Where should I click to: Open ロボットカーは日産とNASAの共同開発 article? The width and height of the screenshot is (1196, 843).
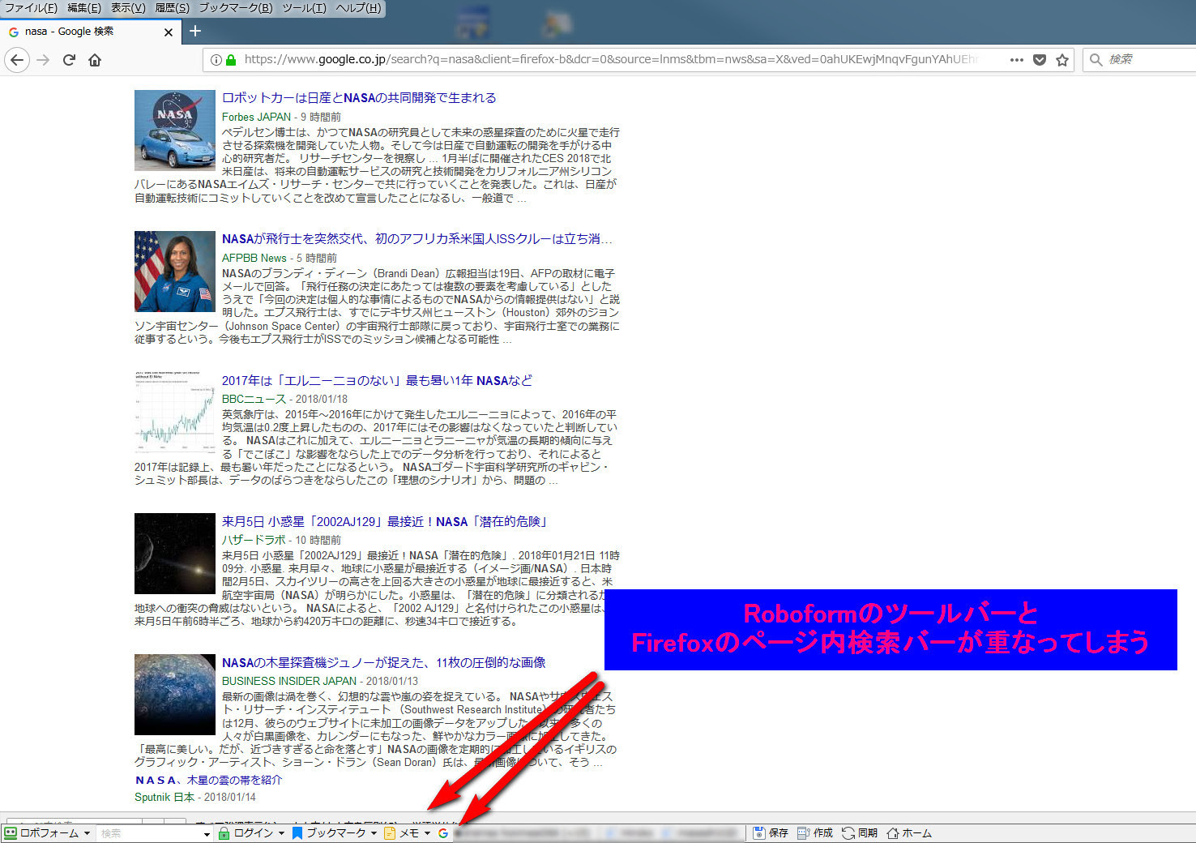tap(359, 97)
